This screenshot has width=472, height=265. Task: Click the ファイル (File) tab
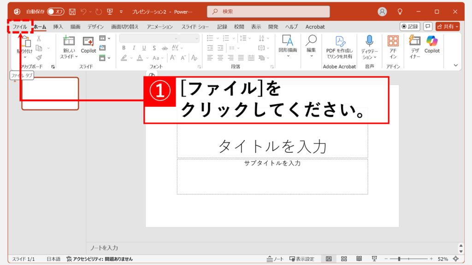(x=19, y=27)
